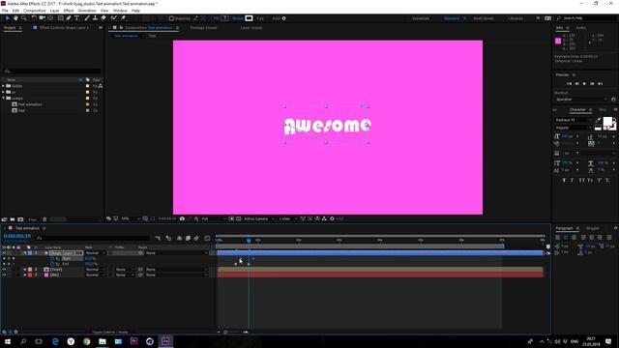Toggle All Caps in Character panel
The image size is (619, 348).
point(581,180)
